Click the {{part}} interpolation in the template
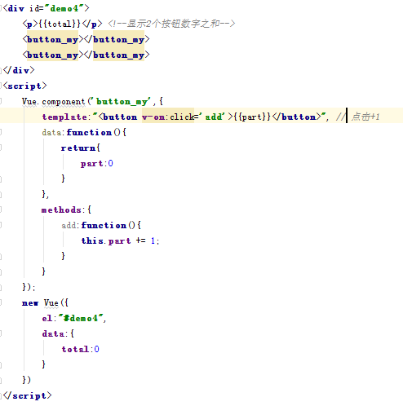Image resolution: width=403 pixels, height=406 pixels. coord(252,117)
